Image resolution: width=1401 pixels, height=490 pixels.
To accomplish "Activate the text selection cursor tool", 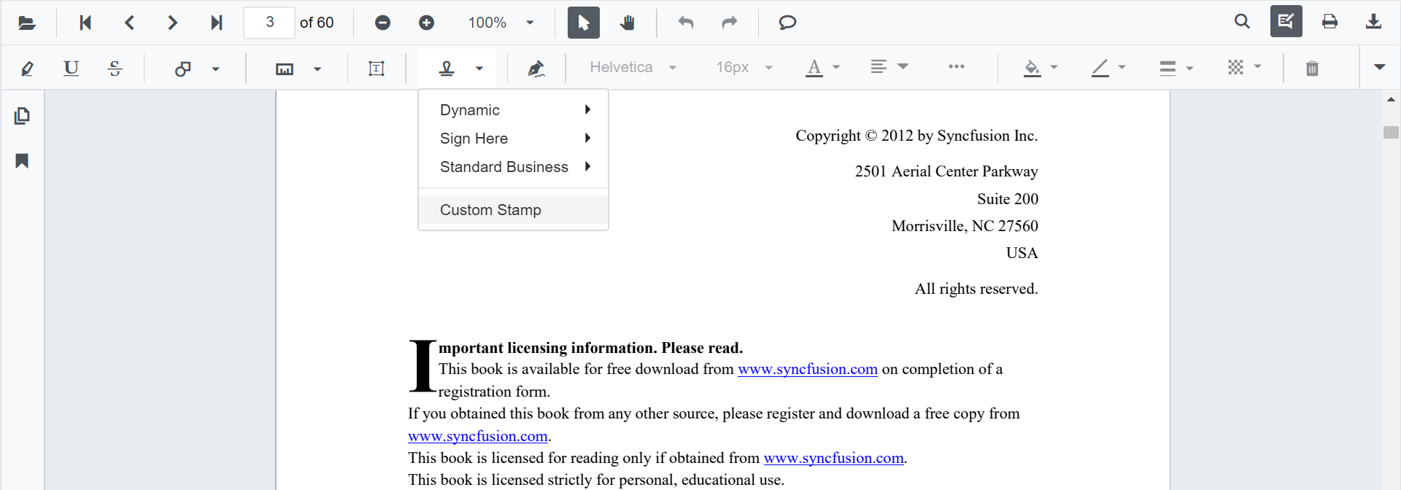I will [x=584, y=23].
